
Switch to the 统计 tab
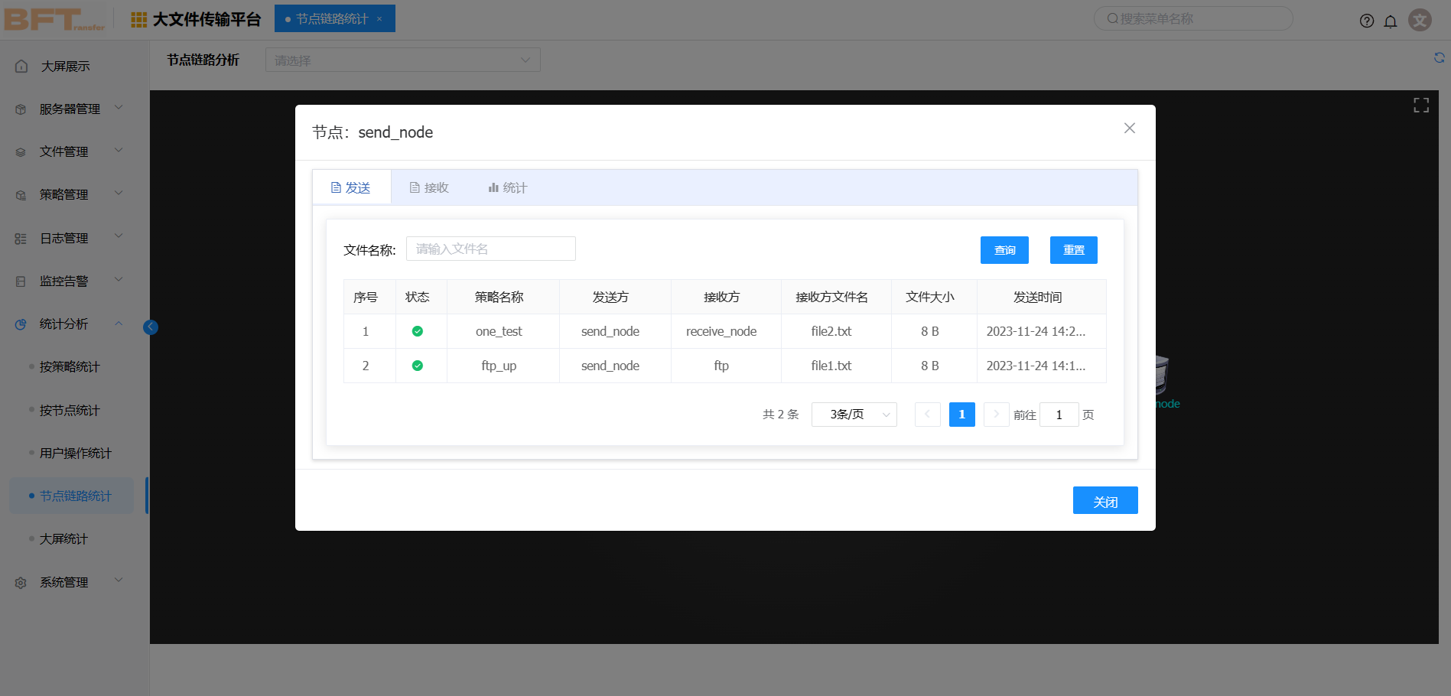point(508,188)
